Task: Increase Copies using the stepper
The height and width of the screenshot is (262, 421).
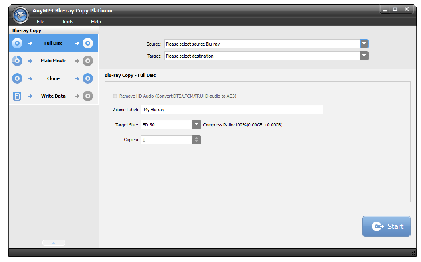Action: point(196,138)
